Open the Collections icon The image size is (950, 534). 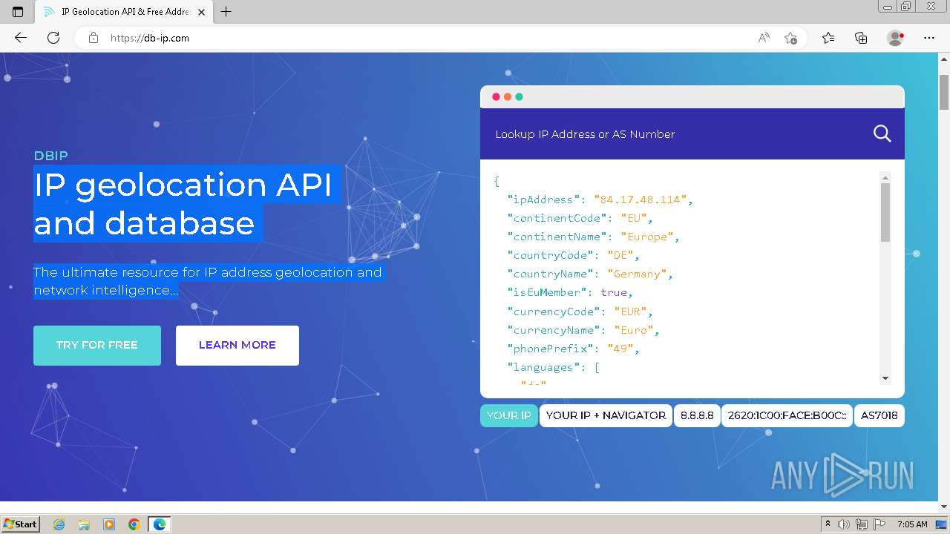tap(861, 38)
